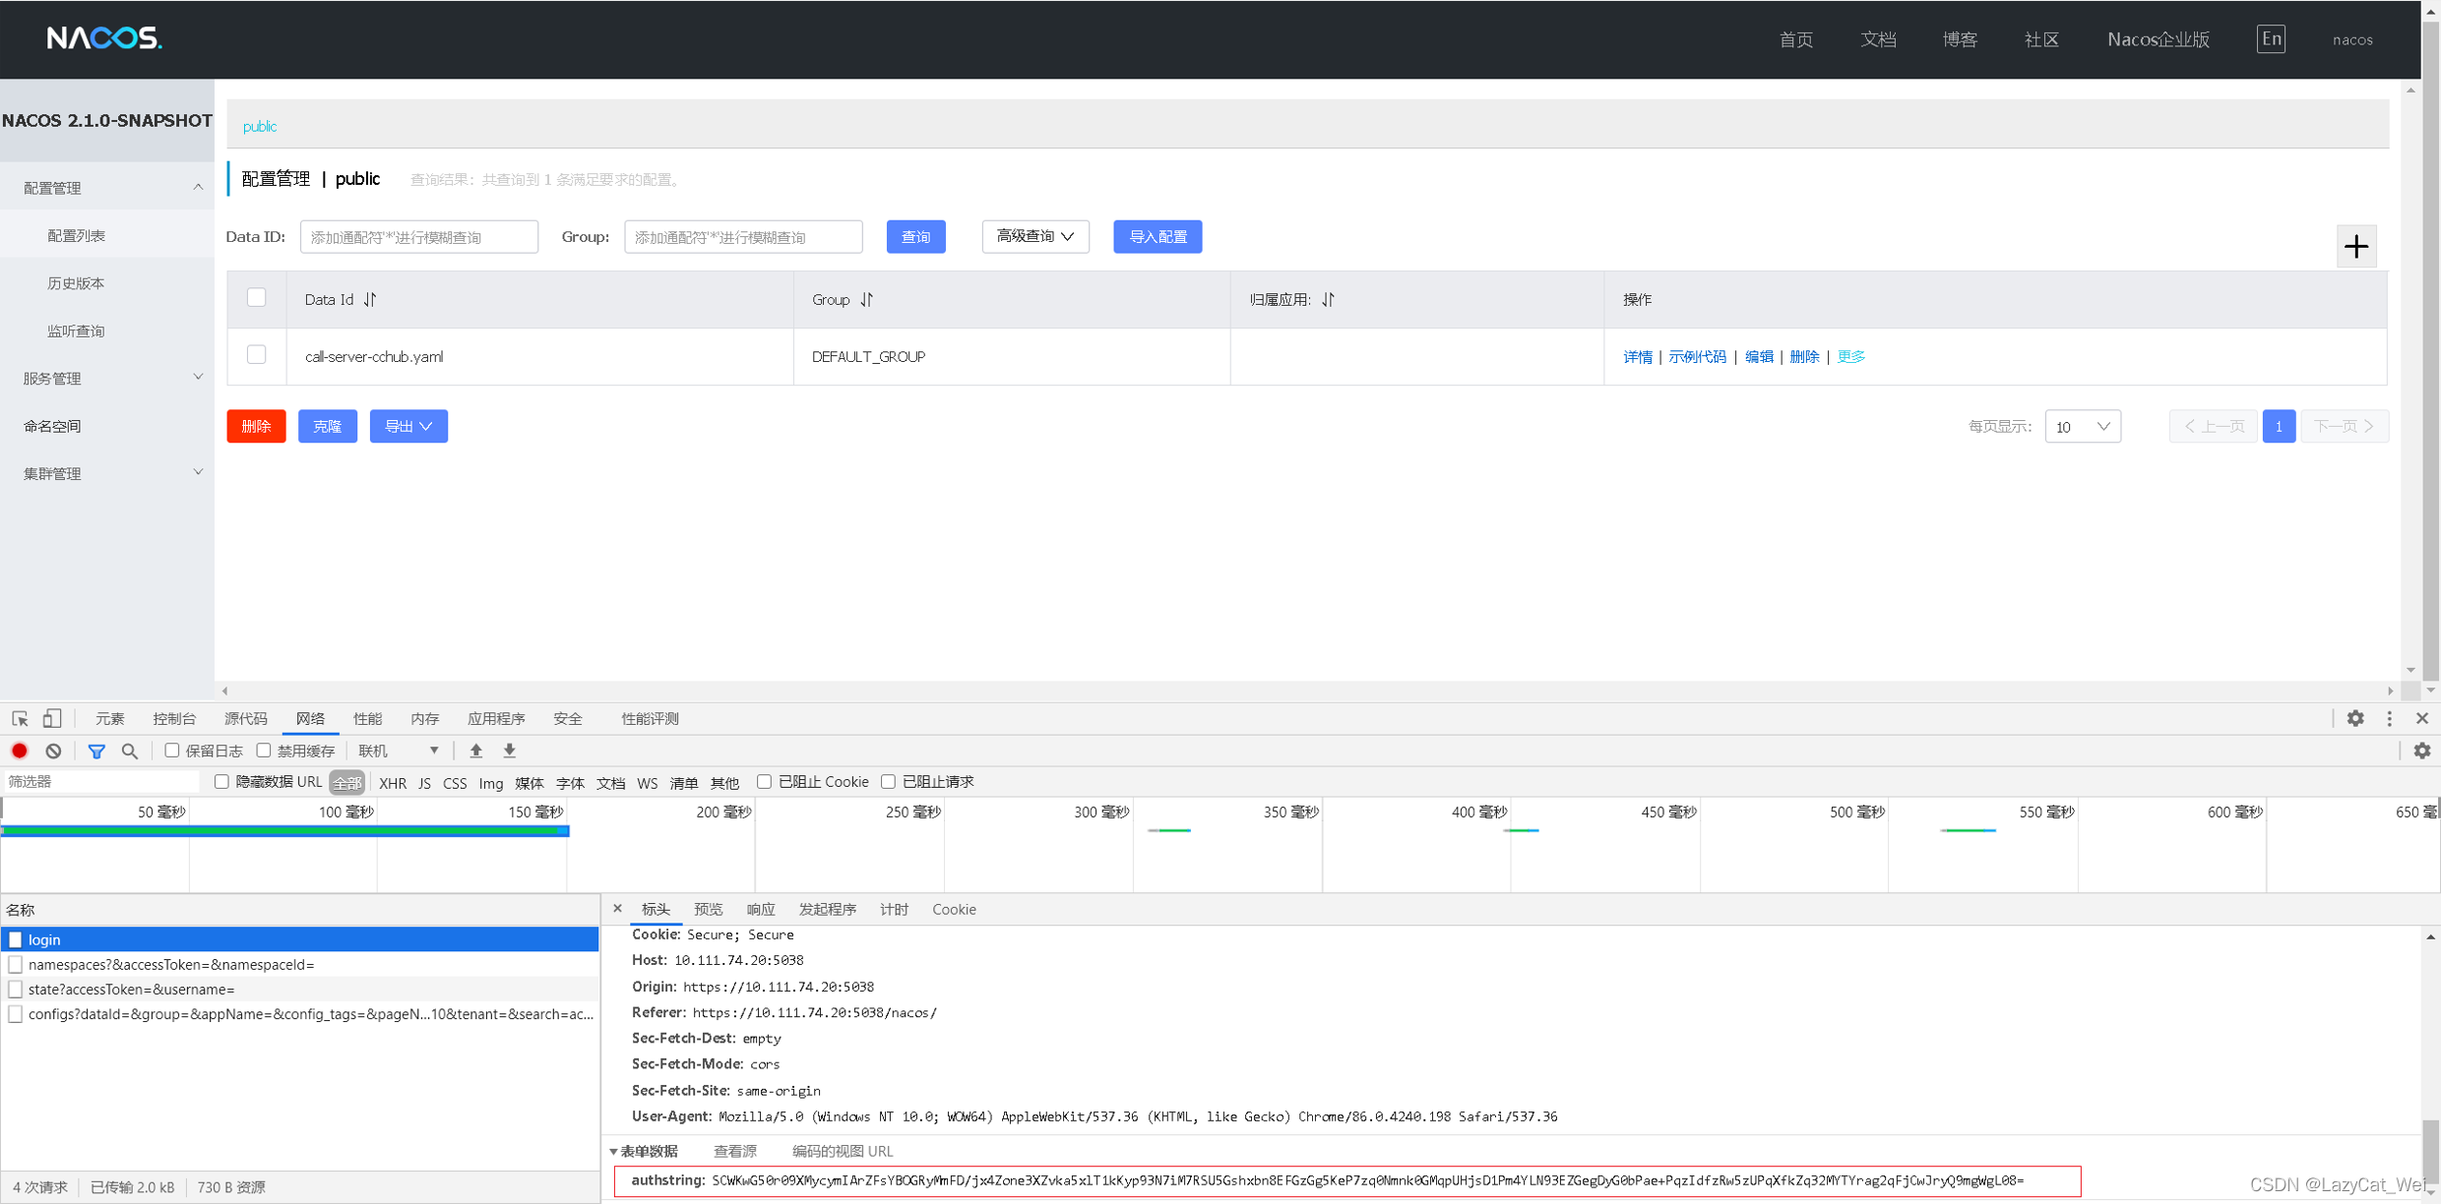Click the 编辑 link for call-server-cchub.yaml
Screen dimensions: 2441x1204
(x=1758, y=356)
